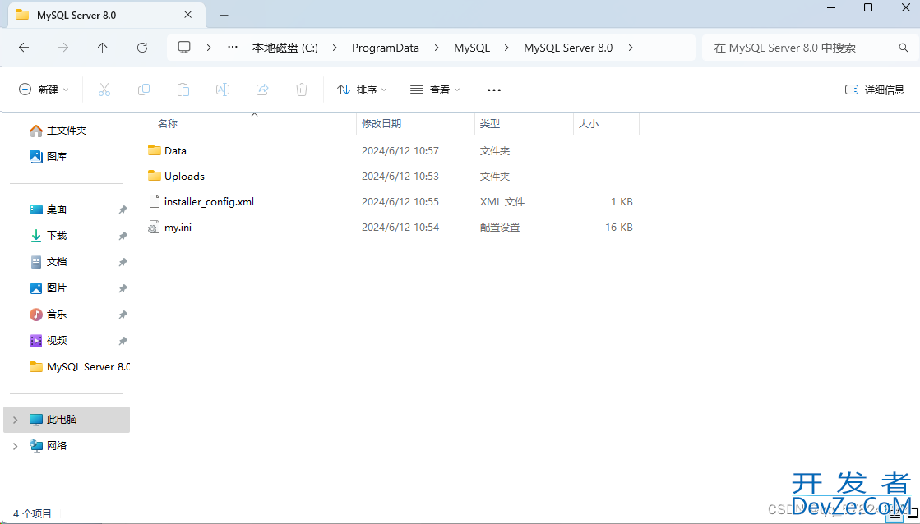Unpin 视频 using its pin icon
Screen dimensions: 920x524
(123, 341)
